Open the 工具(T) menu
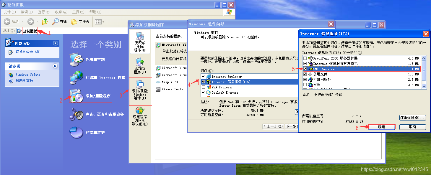This screenshot has height=175, width=431. 78,12
